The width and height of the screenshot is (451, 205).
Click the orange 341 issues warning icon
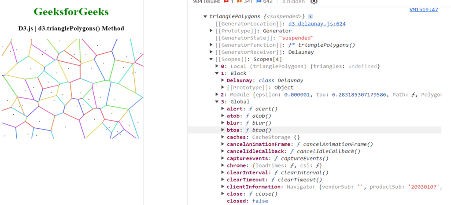pos(239,1)
